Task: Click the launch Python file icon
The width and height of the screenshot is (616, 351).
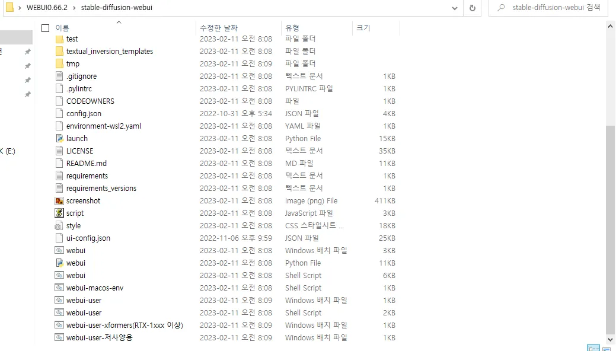Action: [x=59, y=138]
